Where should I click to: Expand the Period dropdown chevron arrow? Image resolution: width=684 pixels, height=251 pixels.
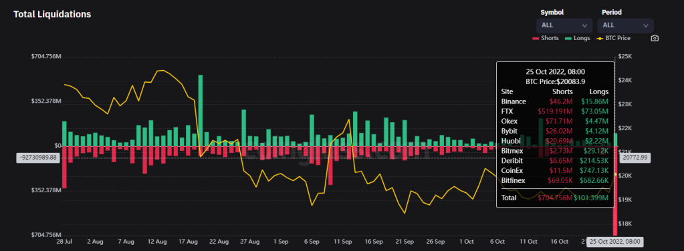click(x=646, y=26)
